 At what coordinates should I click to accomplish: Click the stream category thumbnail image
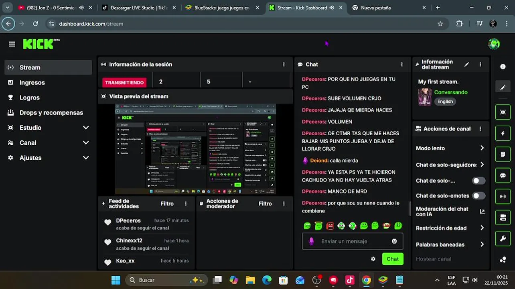pos(425,97)
